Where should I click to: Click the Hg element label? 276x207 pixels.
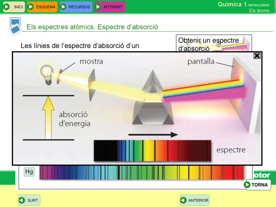tap(29, 172)
